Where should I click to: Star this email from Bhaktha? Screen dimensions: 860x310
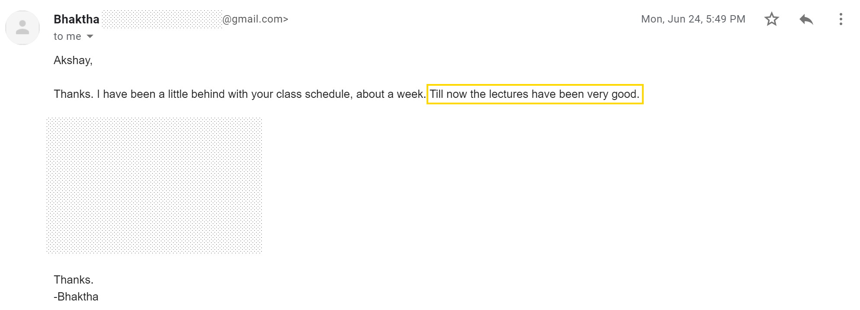[771, 19]
